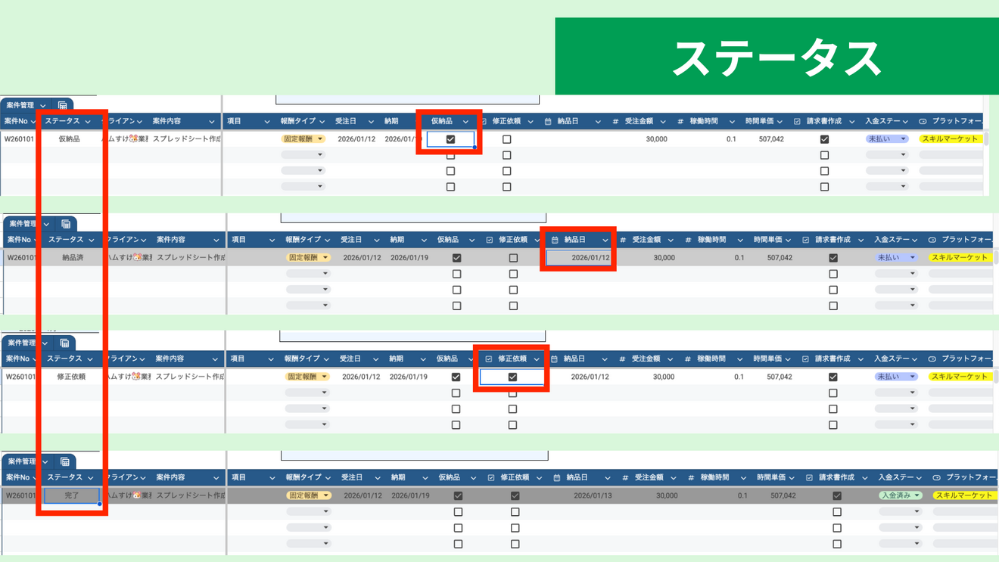
Task: Uncheck 請求書作成 checkbox in the 仮納品-status row
Action: [825, 139]
